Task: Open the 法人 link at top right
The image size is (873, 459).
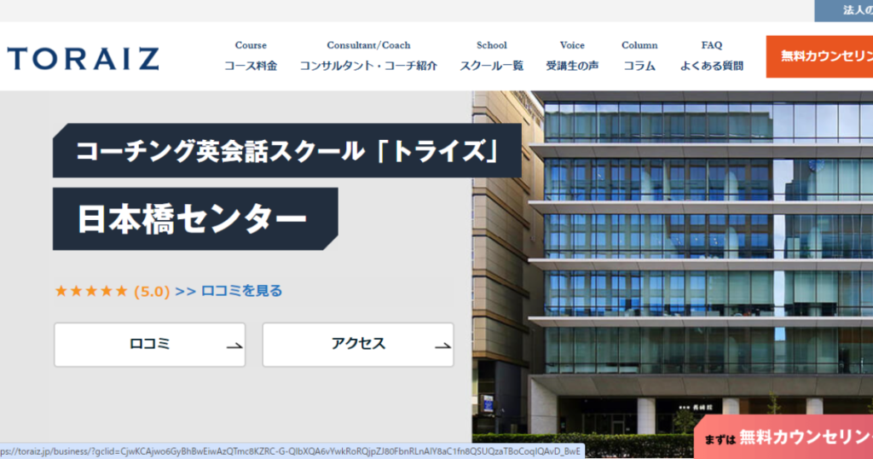Action: [x=844, y=10]
